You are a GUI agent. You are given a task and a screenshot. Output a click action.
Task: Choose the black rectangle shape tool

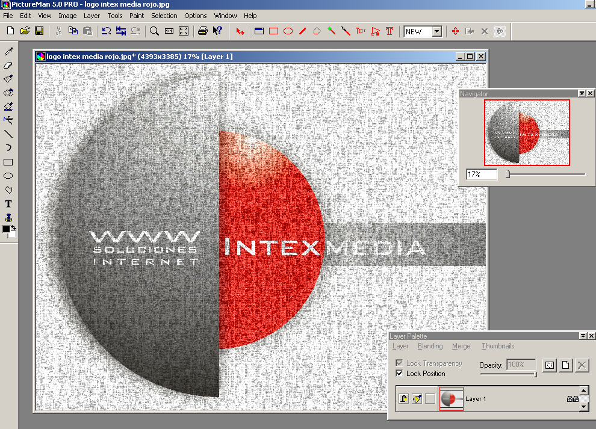pyautogui.click(x=8, y=162)
